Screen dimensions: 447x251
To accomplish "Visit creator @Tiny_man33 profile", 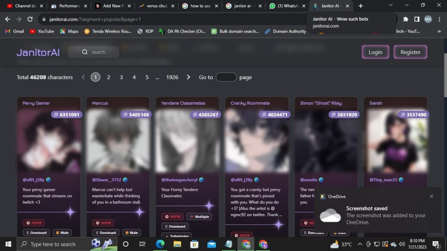I will tap(383, 180).
